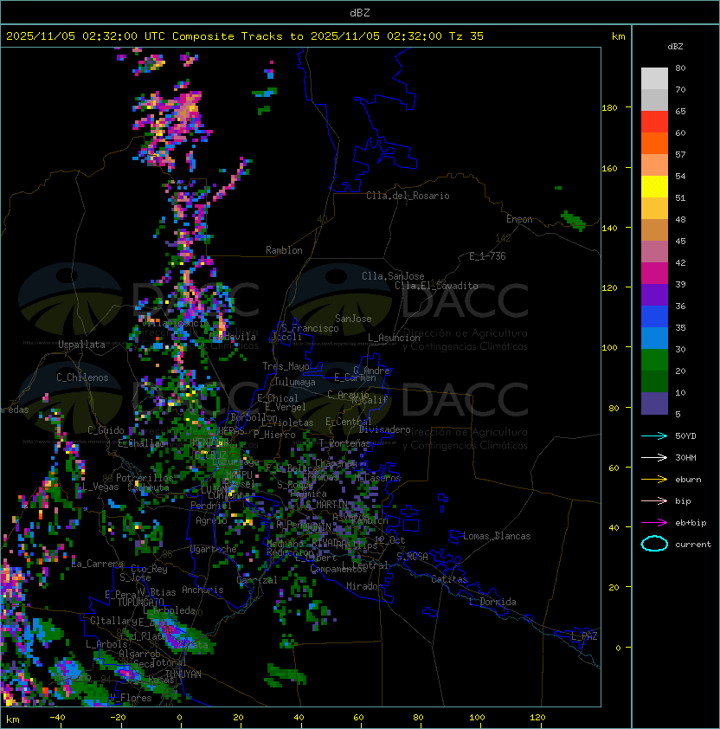Click the E_1-736 map label
Screen dimensions: 720x729
tap(487, 256)
